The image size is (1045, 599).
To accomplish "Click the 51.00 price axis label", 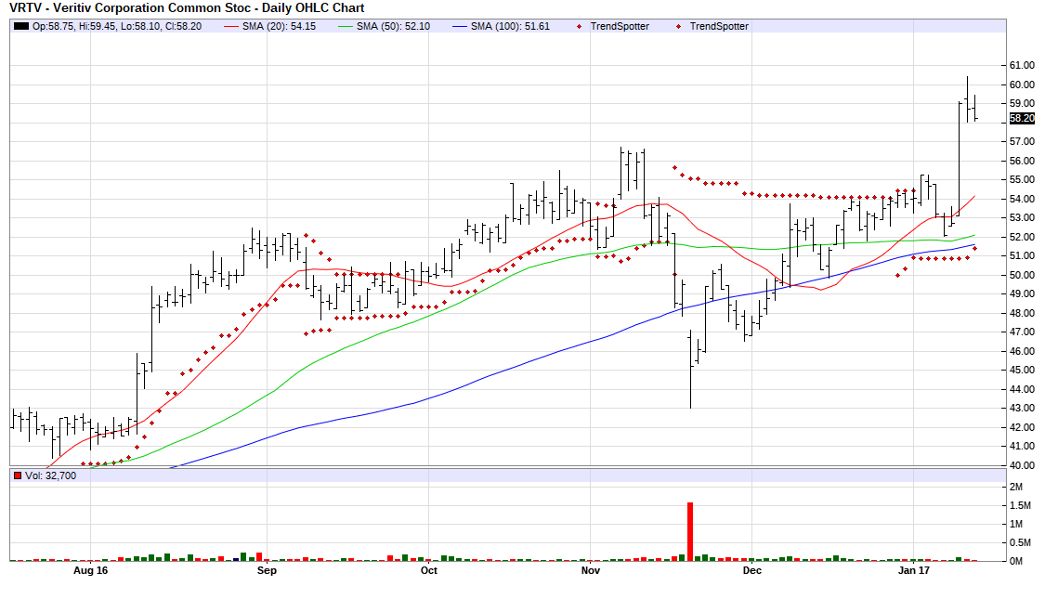I will (x=1022, y=256).
